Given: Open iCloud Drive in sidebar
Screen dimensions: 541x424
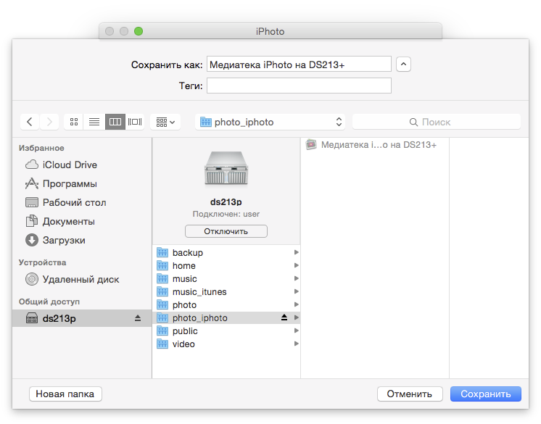Looking at the screenshot, I should (x=69, y=165).
